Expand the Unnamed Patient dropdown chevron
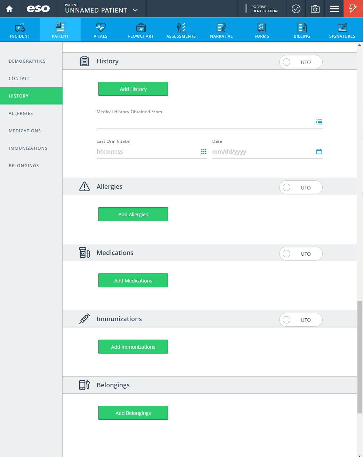Viewport: 363px width, 457px height. click(x=136, y=10)
